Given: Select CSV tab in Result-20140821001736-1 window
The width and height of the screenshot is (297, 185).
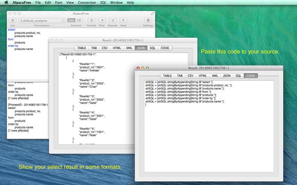Looking at the screenshot, I should [x=190, y=76].
